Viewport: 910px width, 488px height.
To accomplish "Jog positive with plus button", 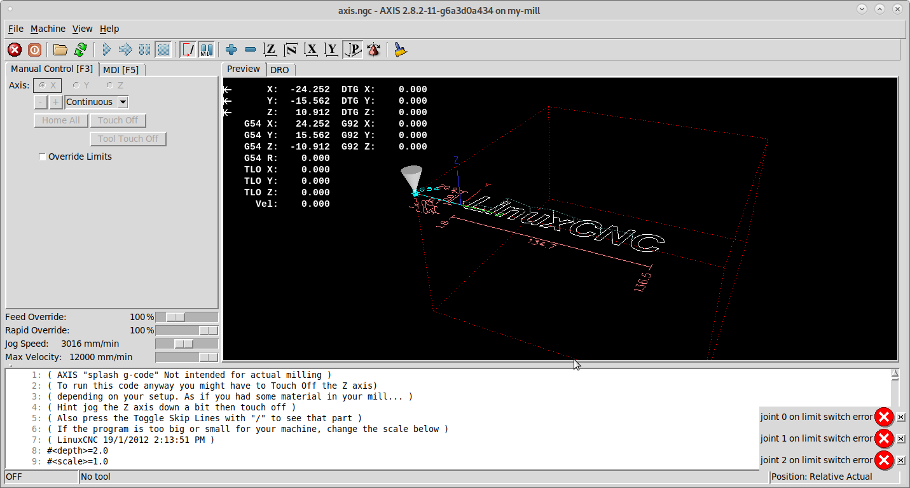I will (56, 102).
